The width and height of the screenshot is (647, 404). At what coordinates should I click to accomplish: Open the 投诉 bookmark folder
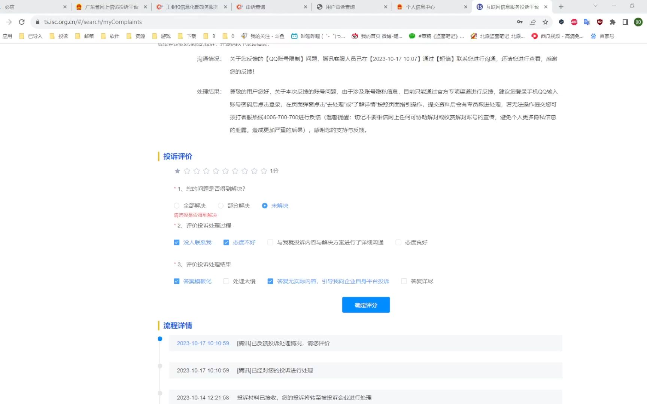[x=59, y=36]
